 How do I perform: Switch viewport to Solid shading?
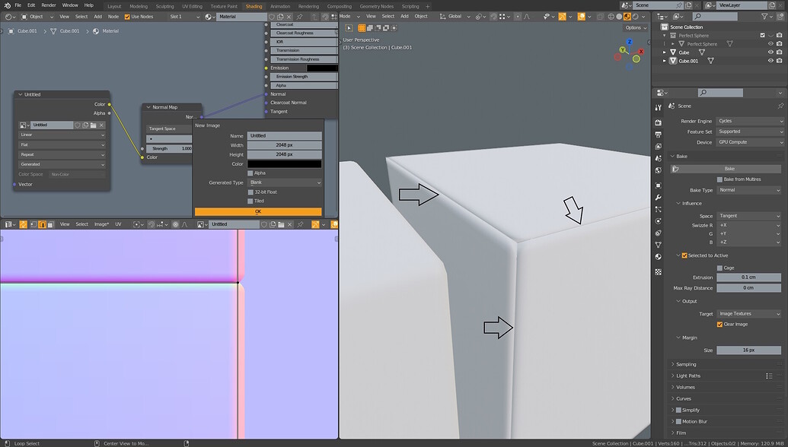click(619, 17)
